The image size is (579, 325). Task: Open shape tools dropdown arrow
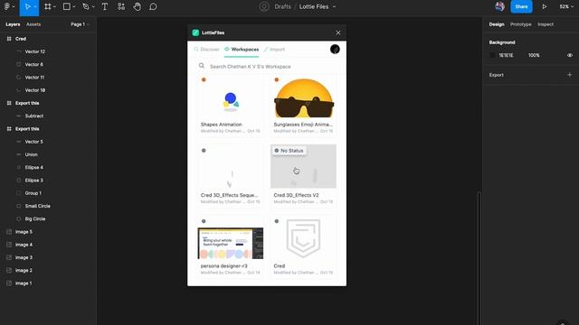(x=74, y=6)
